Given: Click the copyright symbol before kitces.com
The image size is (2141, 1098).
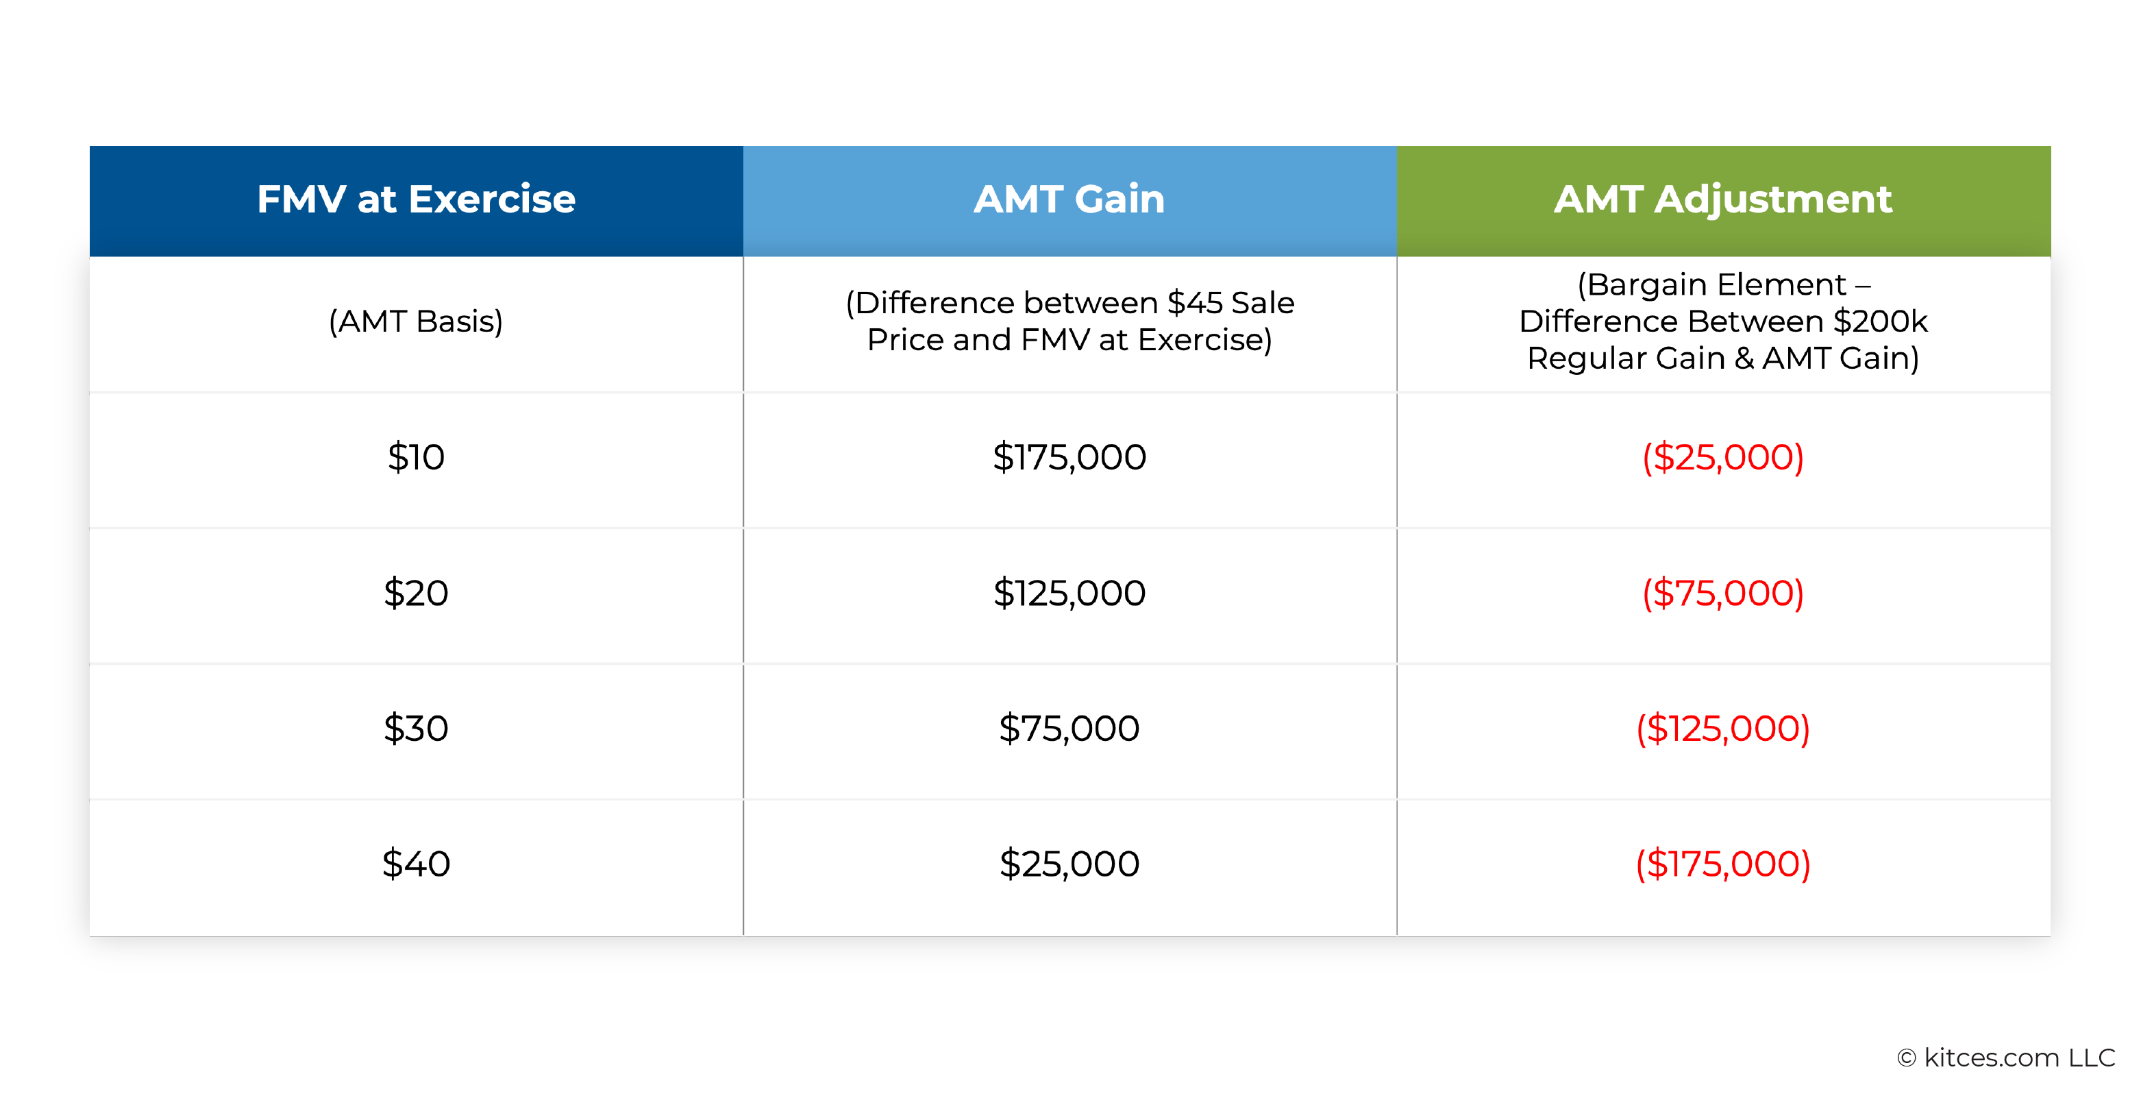Looking at the screenshot, I should pos(1907,1058).
